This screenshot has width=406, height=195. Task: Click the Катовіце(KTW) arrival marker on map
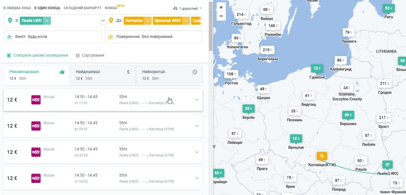tap(322, 156)
